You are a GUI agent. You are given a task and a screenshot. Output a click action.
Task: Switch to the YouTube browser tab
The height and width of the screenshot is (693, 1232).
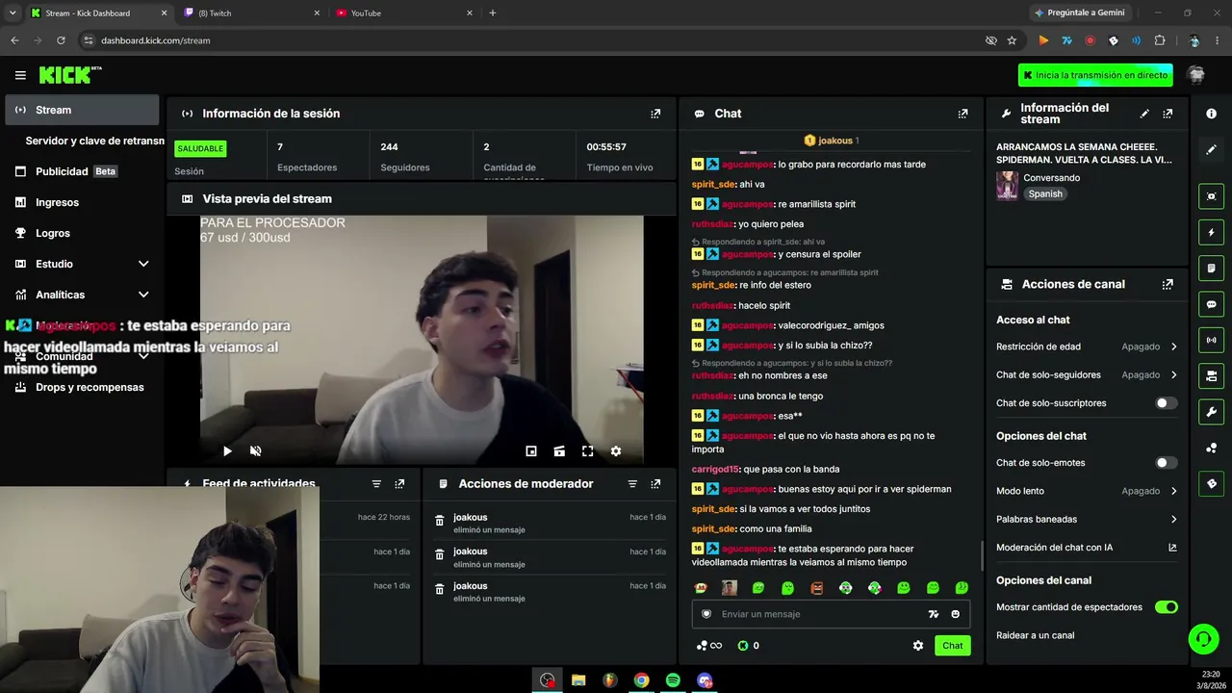coord(404,13)
